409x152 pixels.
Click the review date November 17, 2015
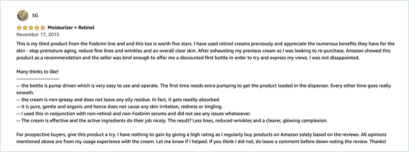[38, 35]
